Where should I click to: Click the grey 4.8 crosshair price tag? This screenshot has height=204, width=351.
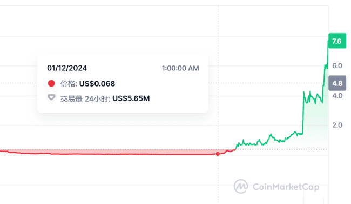click(337, 83)
